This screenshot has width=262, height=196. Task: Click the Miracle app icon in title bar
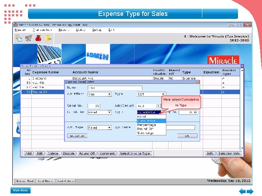coord(16,25)
